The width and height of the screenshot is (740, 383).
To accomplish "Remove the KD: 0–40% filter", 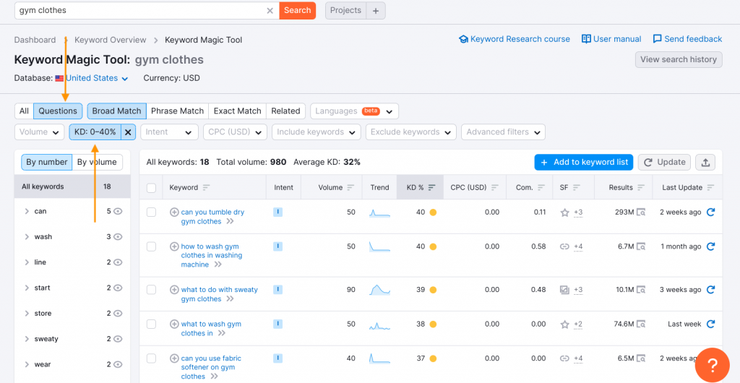I will [x=128, y=132].
